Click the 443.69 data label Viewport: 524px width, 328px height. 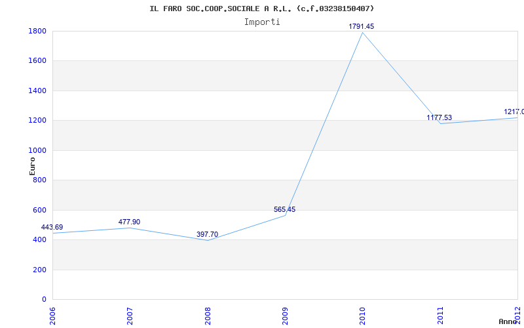point(52,228)
